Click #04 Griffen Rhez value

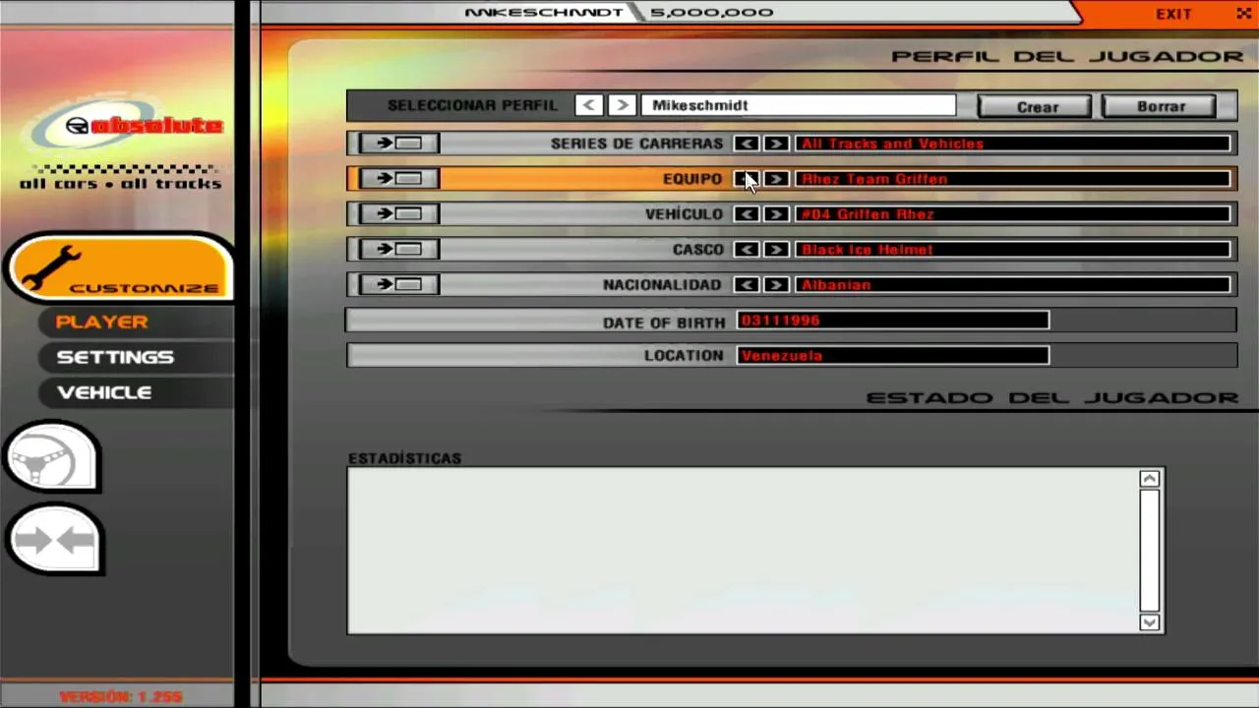(1013, 214)
